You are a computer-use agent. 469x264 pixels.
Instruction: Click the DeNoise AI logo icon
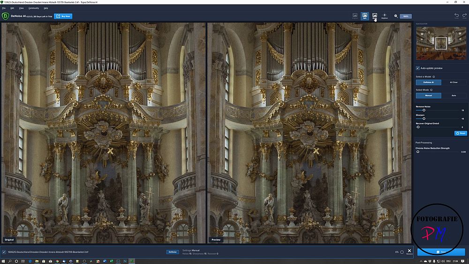pos(5,16)
